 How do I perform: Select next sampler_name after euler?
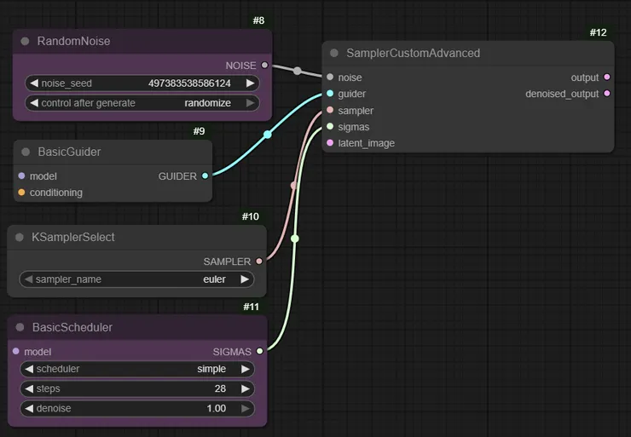tap(245, 279)
